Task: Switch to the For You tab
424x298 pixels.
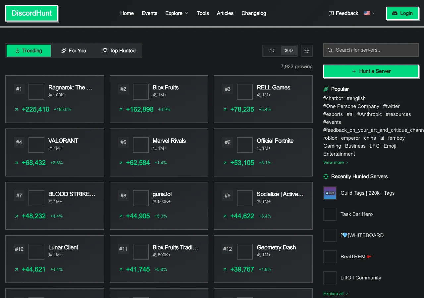Action: (x=74, y=51)
